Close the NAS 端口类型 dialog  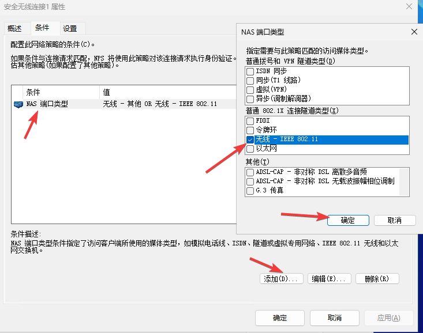413,32
